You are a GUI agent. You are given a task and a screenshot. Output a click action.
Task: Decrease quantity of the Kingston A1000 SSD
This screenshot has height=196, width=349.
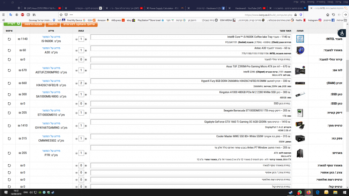(x=76, y=95)
